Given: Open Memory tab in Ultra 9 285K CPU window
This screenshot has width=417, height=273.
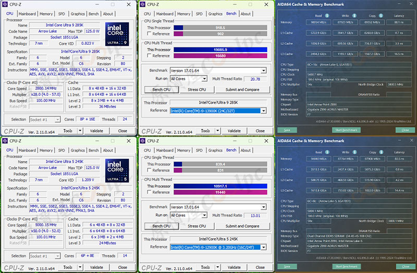Looking at the screenshot, I should point(46,14).
